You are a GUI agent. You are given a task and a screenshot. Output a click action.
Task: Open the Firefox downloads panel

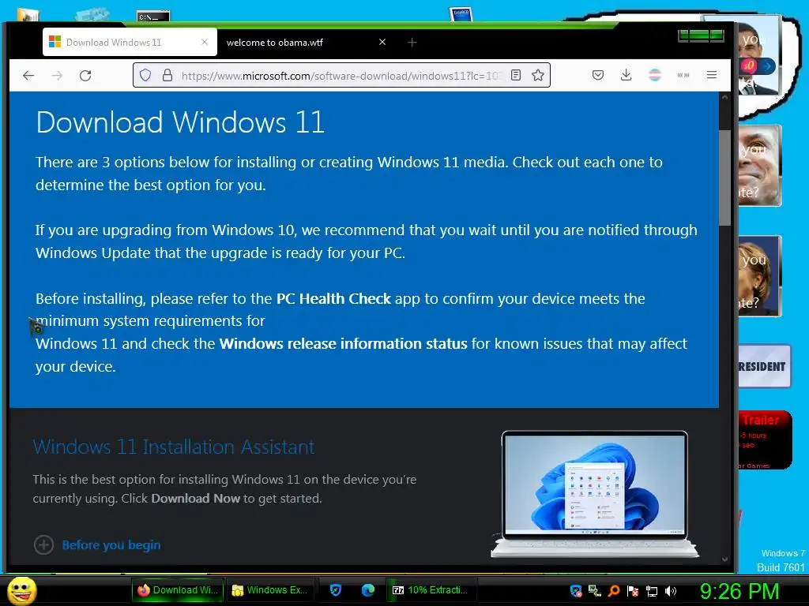coord(626,75)
